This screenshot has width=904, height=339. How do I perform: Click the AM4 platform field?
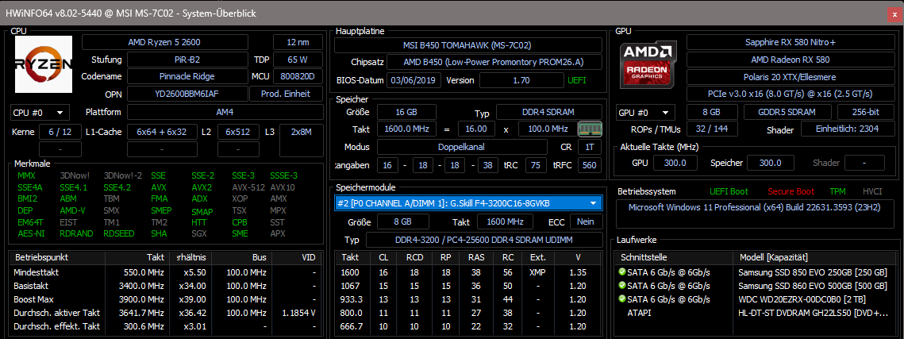tap(225, 113)
